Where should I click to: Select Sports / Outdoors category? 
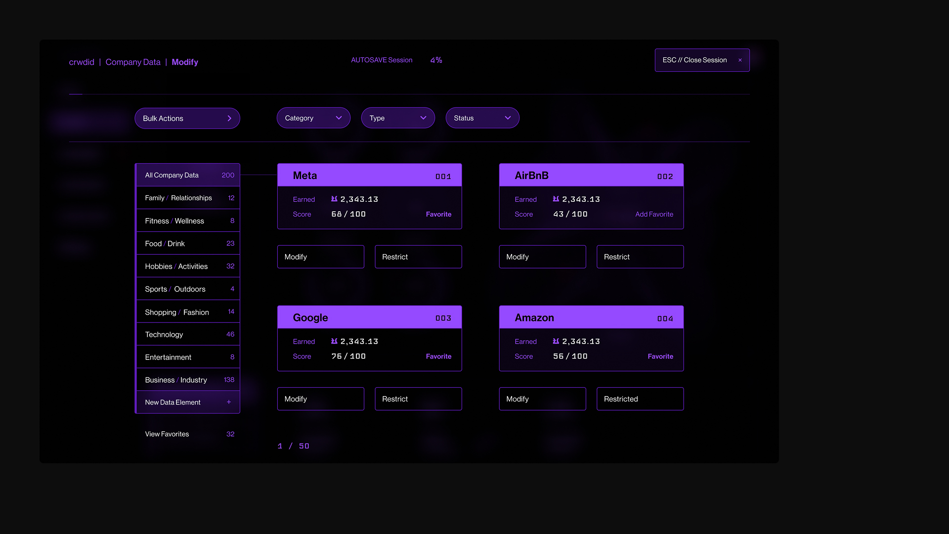click(188, 289)
